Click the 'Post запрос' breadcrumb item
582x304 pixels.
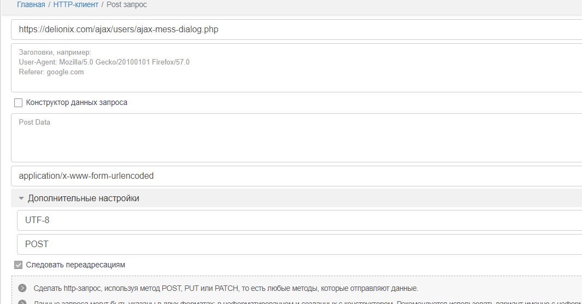(x=126, y=4)
